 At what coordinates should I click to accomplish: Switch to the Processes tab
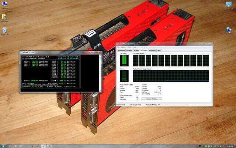coord(129,50)
